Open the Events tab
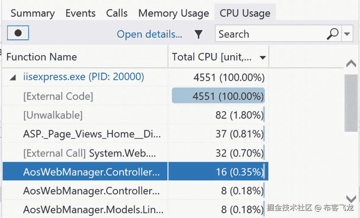This screenshot has width=360, height=218. [x=80, y=13]
